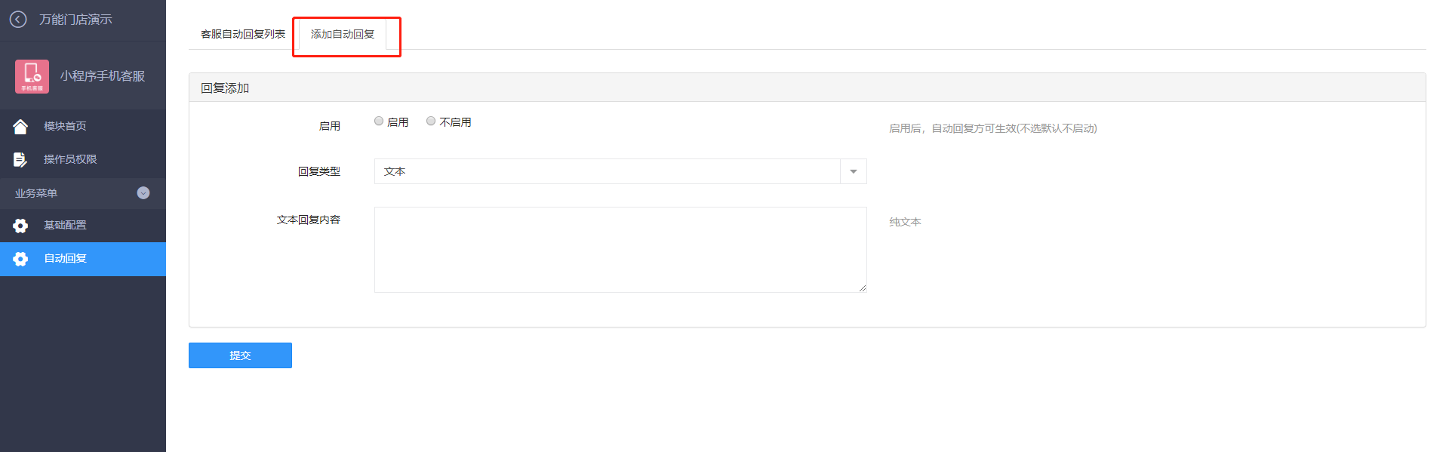Image resolution: width=1449 pixels, height=452 pixels.
Task: Click the document-edit icon for 操作员权限
Action: (20, 159)
